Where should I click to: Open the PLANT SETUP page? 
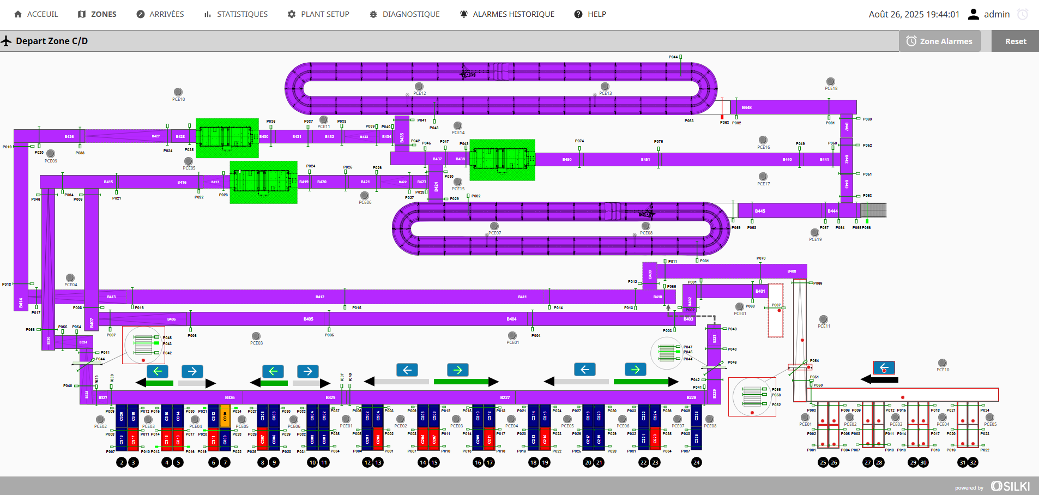pos(318,14)
